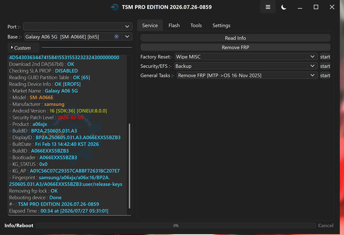The image size is (344, 235).
Task: Clear the Base model field with x icon
Action: pos(117,37)
